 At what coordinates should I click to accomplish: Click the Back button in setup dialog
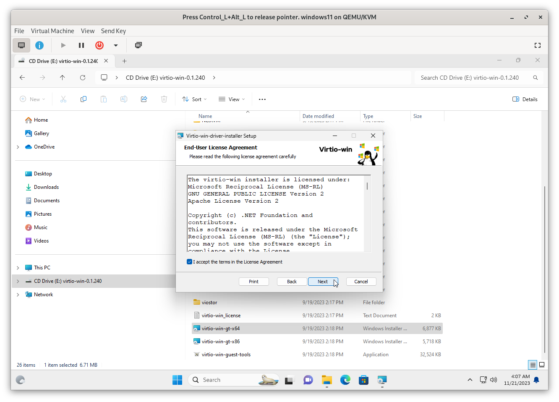(292, 282)
